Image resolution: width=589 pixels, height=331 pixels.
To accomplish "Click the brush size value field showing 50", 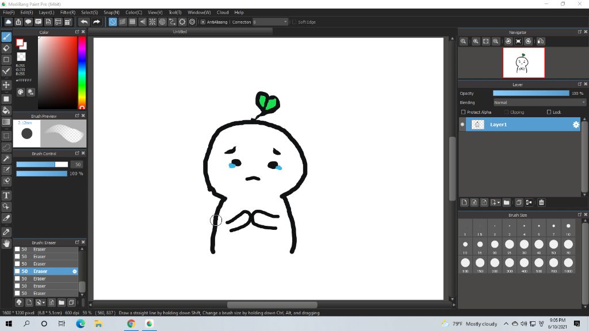I will (78, 164).
